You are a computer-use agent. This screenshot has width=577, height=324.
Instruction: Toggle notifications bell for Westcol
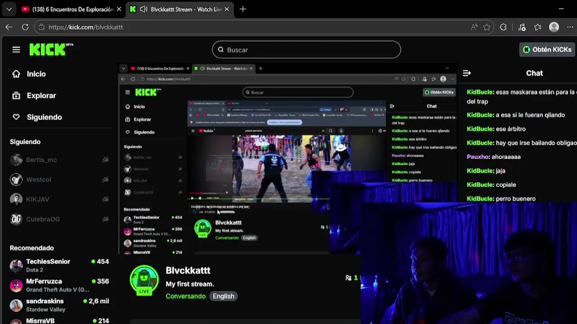click(x=105, y=180)
